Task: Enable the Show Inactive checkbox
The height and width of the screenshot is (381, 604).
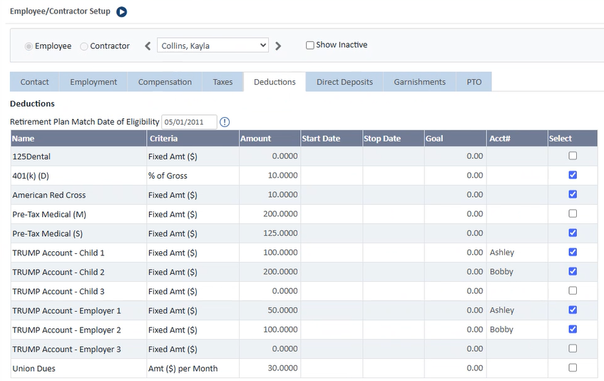Action: tap(310, 45)
